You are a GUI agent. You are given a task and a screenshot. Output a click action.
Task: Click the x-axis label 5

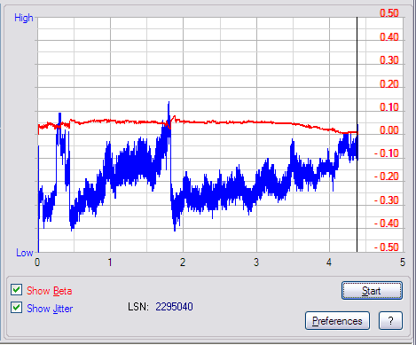(x=403, y=263)
